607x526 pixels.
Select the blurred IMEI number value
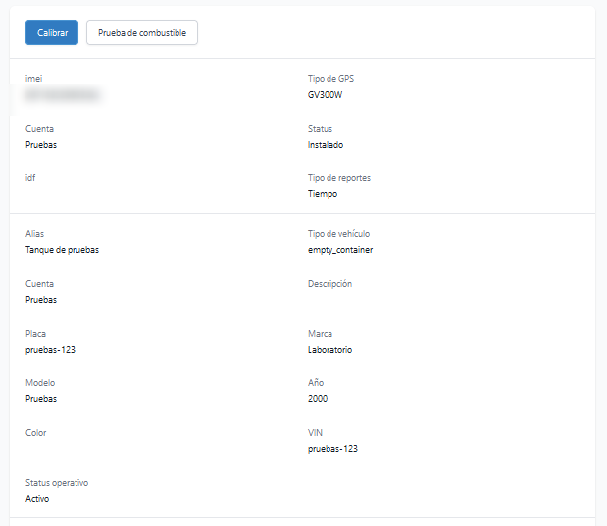tap(62, 95)
